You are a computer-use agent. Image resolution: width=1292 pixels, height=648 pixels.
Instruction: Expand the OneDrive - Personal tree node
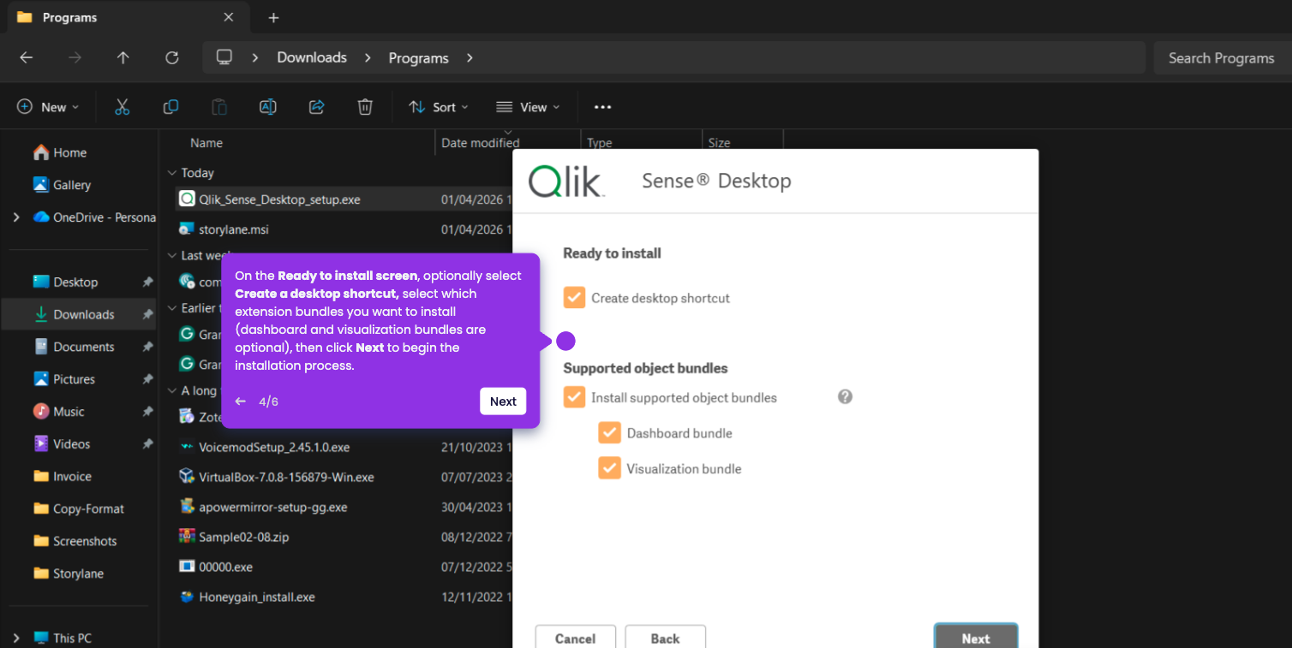[x=16, y=217]
